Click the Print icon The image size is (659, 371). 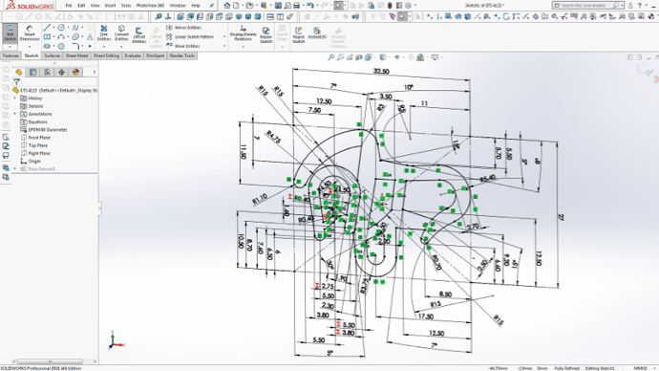(297, 6)
